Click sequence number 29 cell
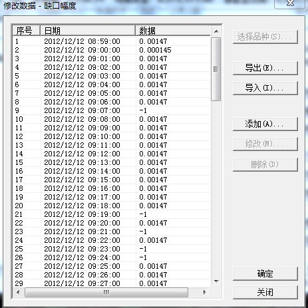 click(19, 283)
